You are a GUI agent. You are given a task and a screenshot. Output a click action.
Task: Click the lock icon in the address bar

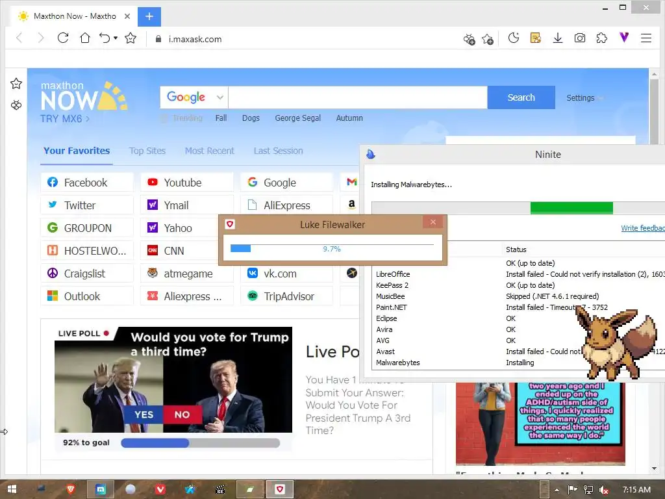pos(158,39)
